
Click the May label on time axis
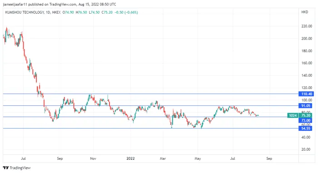click(x=198, y=158)
